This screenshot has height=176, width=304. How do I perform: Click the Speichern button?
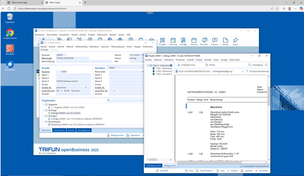[x=133, y=135]
